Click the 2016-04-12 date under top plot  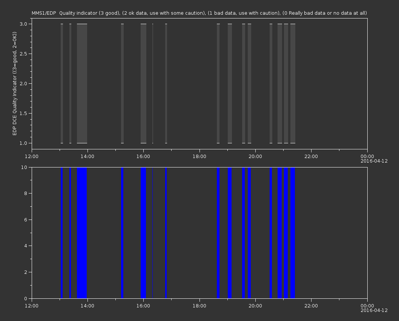(374, 161)
